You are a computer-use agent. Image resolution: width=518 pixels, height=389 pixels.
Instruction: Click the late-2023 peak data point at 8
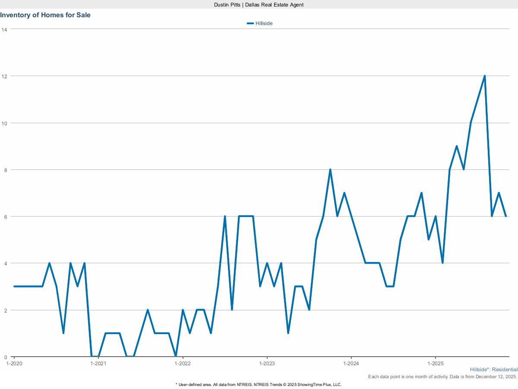(330, 169)
